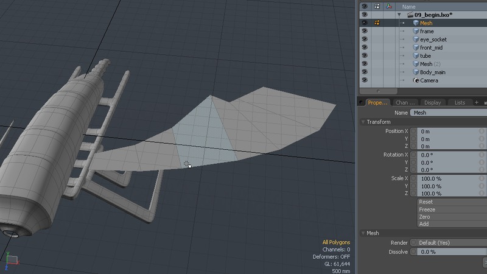Screen dimensions: 487x274
Task: Switch to the Display tab
Action: 432,102
